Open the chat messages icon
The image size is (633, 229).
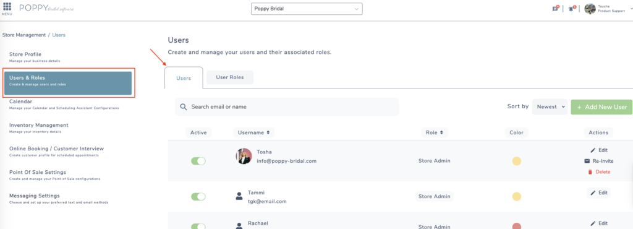tap(555, 9)
